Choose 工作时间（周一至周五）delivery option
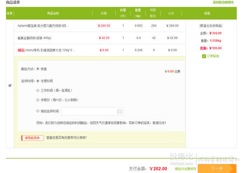Screen dimensions: 244x173 (x=38, y=90)
